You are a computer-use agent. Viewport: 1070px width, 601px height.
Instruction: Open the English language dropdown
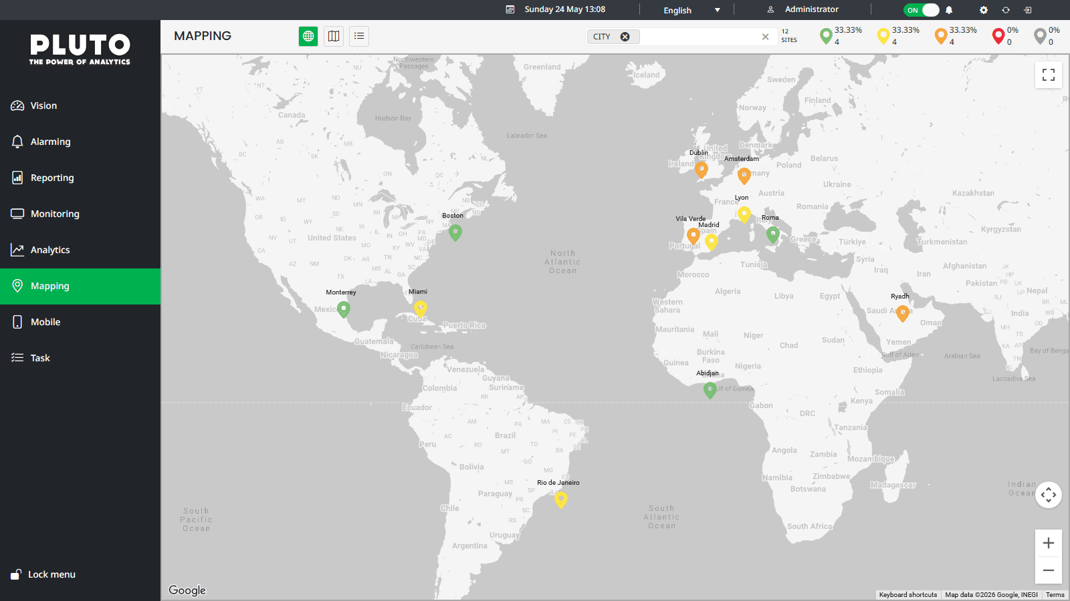pos(691,10)
